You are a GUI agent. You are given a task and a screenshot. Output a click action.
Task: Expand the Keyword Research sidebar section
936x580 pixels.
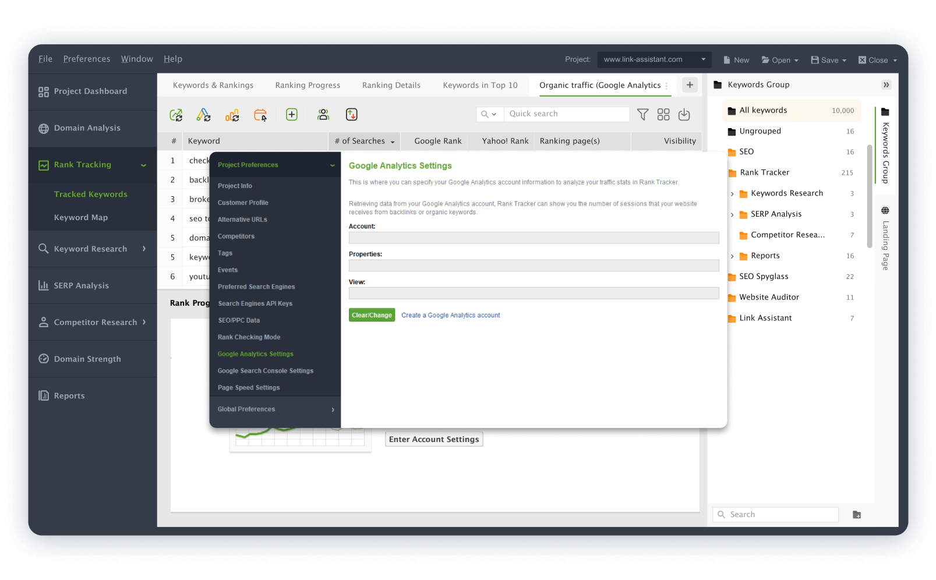tap(144, 249)
